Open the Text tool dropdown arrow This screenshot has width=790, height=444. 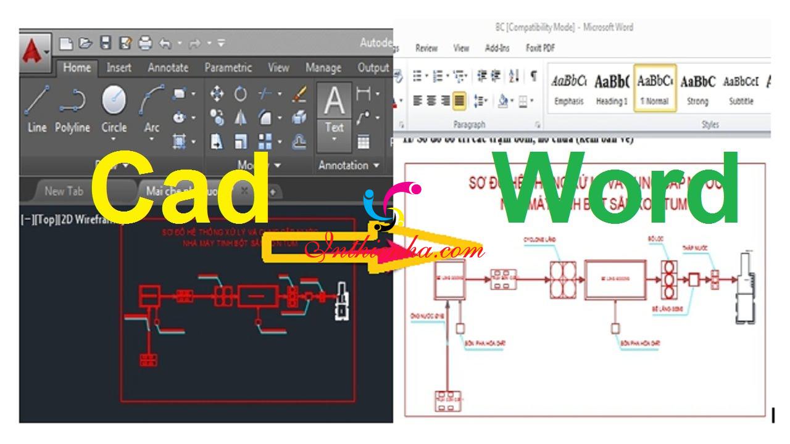coord(334,140)
